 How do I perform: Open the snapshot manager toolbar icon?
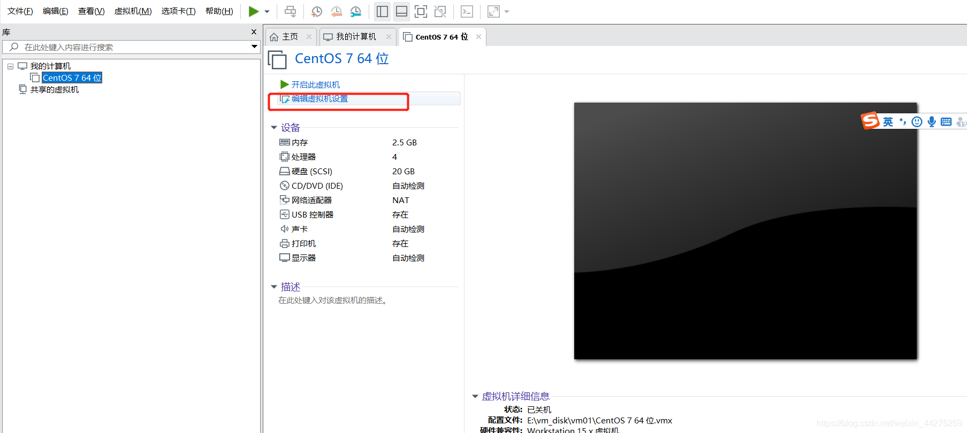pyautogui.click(x=355, y=11)
